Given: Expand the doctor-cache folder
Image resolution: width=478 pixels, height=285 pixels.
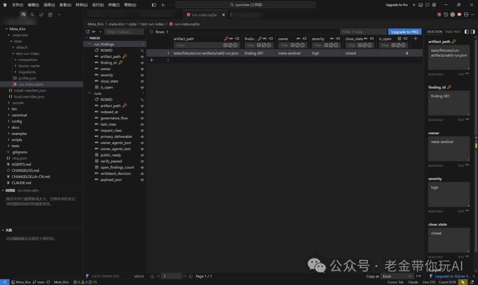Looking at the screenshot, I should (15, 66).
